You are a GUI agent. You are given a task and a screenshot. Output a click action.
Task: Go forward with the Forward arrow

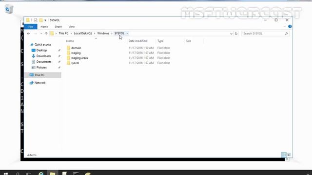(36, 34)
